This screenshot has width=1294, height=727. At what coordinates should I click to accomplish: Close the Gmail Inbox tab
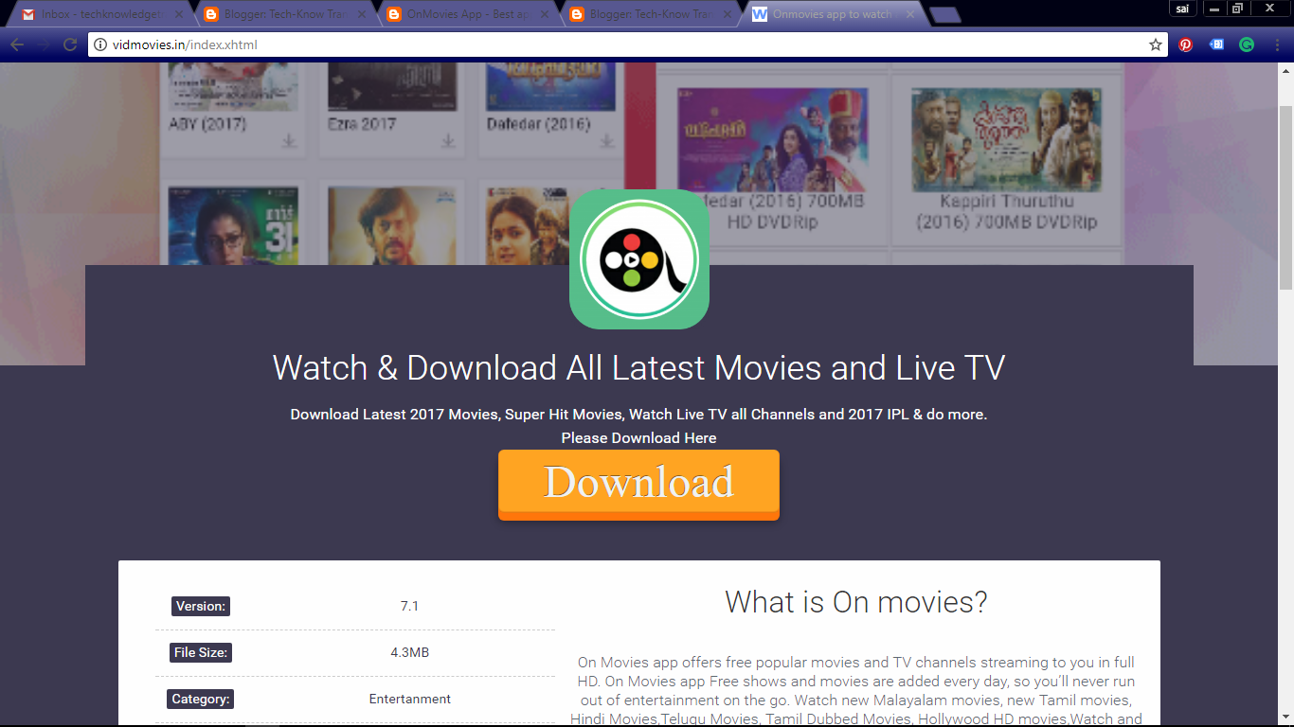pyautogui.click(x=177, y=14)
